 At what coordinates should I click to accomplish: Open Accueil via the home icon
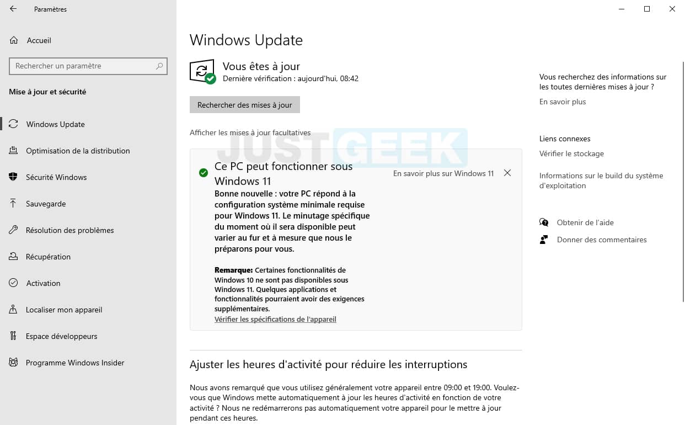(x=14, y=40)
